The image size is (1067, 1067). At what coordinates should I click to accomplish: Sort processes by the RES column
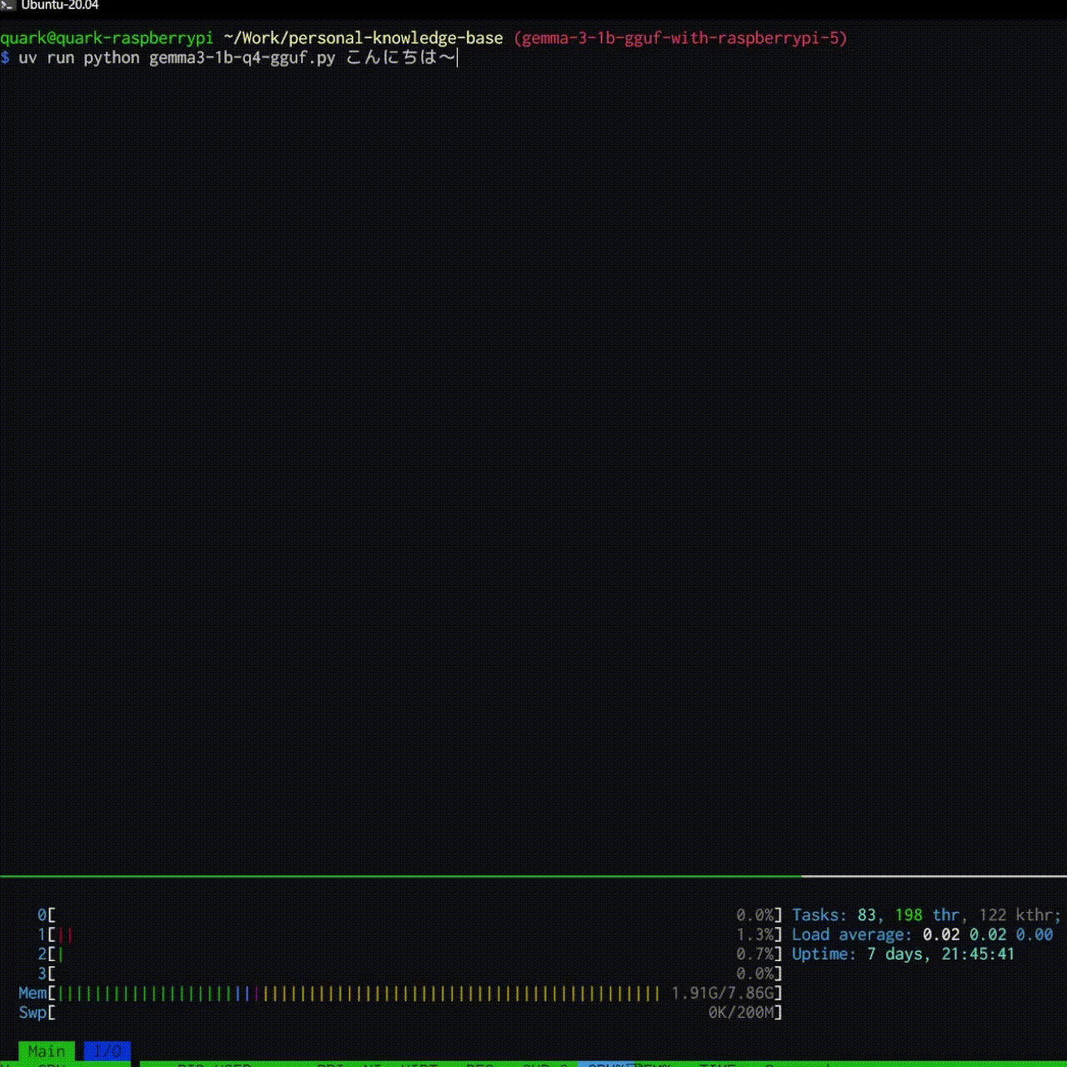coord(479,1064)
